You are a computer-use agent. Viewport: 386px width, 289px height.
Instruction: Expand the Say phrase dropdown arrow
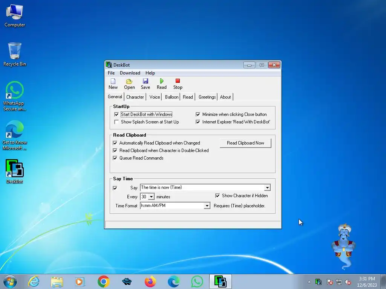[x=267, y=187]
